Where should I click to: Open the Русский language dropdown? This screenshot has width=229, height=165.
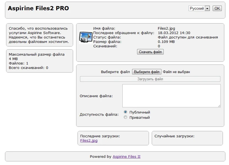pyautogui.click(x=197, y=8)
